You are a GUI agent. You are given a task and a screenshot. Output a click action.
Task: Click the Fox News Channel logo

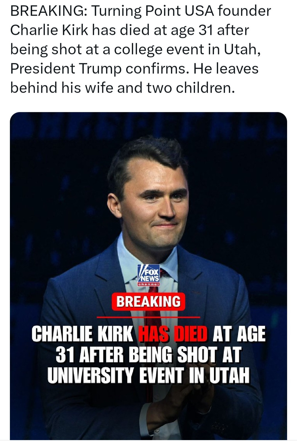tap(149, 276)
